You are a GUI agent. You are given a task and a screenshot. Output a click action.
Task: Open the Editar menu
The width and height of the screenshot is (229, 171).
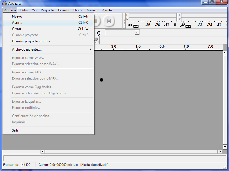[24, 10]
